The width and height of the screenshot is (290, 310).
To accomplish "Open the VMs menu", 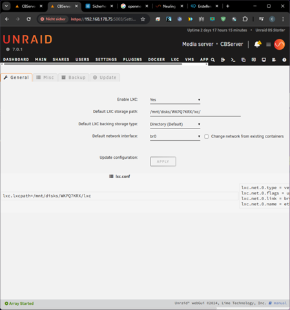I will (189, 59).
